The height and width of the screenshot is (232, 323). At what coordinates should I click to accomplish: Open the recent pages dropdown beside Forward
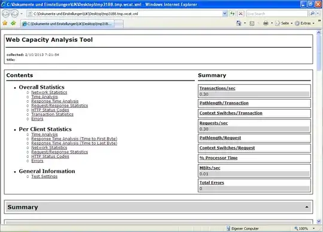click(x=22, y=14)
